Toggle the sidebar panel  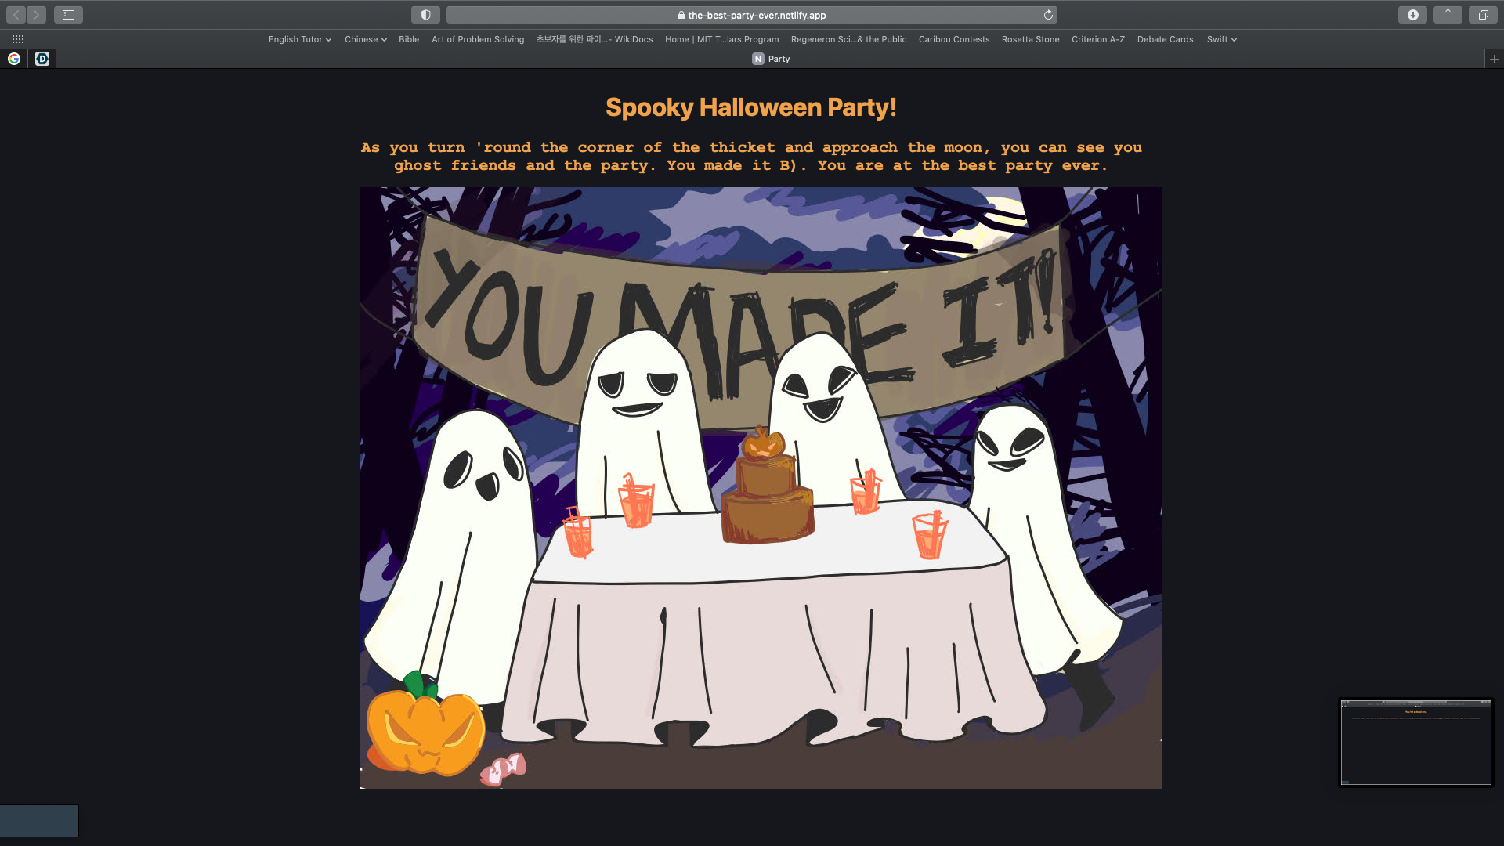(68, 15)
